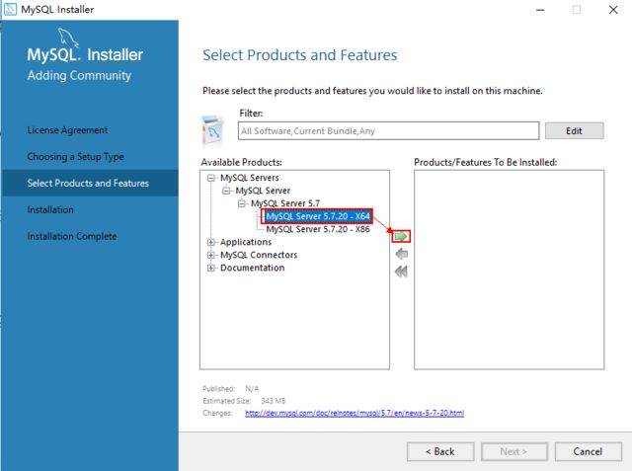Expand the MySQL Connectors node
The height and width of the screenshot is (471, 632).
(x=210, y=255)
